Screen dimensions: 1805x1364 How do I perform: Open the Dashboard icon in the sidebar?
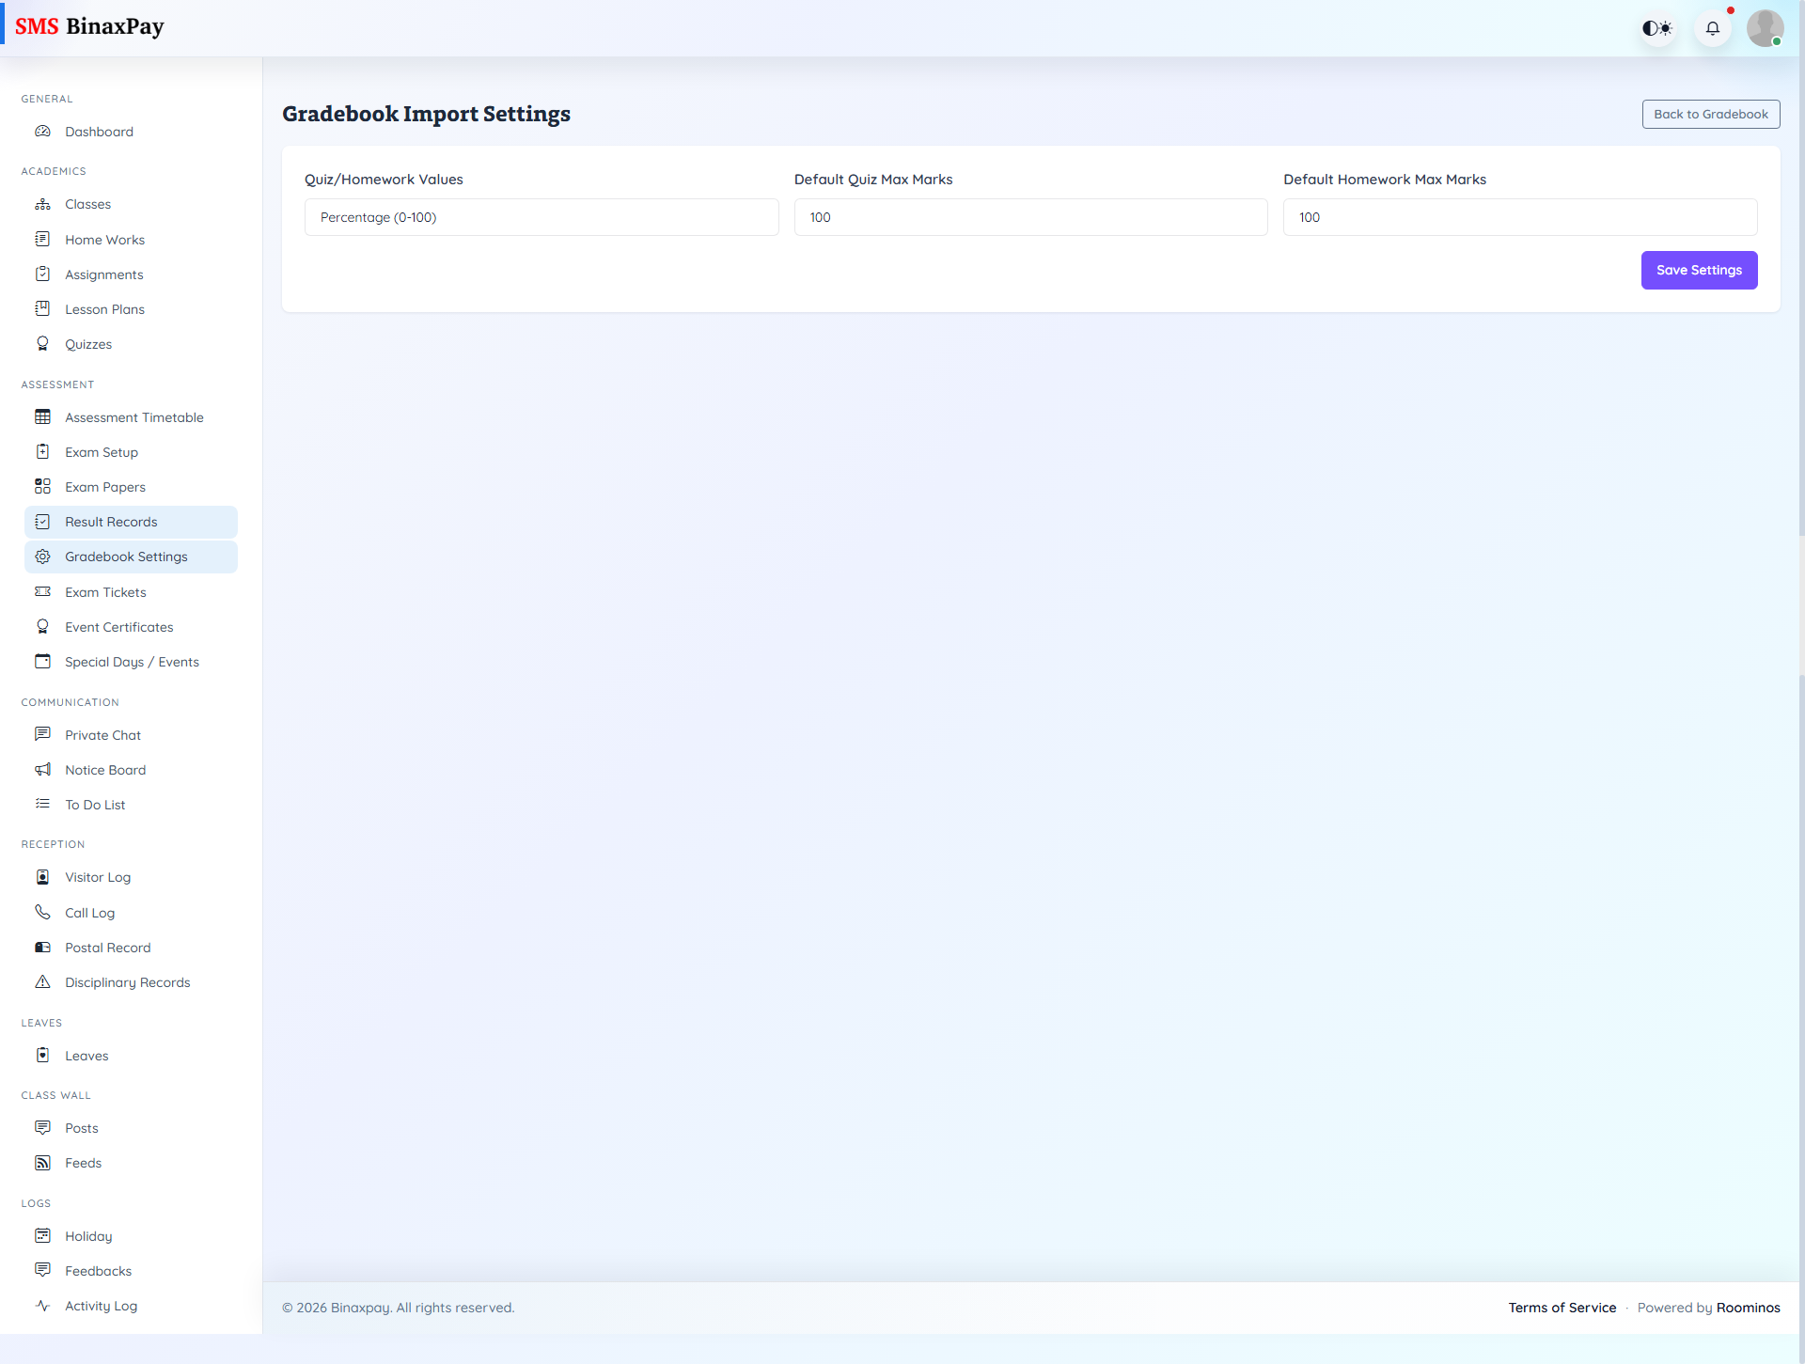click(43, 132)
